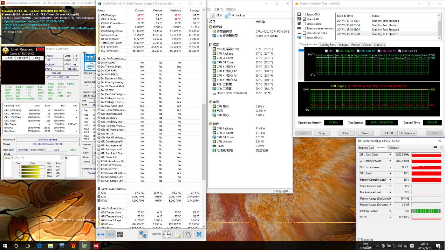Click the clock icon in HWiNFO's toolbar
The height and width of the screenshot is (250, 445).
click(x=167, y=235)
